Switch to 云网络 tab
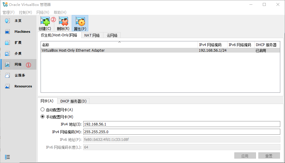This screenshot has height=163, width=285. (x=112, y=35)
